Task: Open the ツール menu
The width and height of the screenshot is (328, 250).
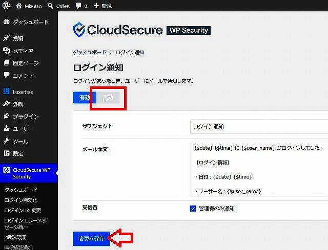Action: (x=20, y=141)
